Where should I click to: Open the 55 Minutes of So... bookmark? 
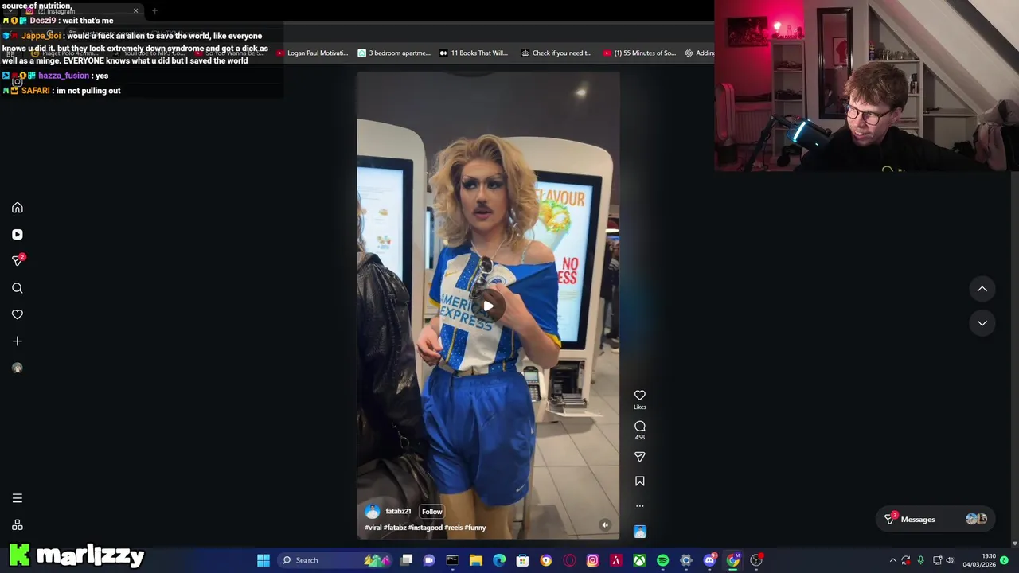click(x=639, y=53)
